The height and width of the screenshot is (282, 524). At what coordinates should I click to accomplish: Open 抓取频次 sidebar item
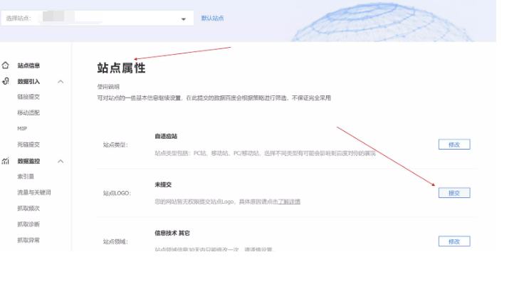coord(28,209)
